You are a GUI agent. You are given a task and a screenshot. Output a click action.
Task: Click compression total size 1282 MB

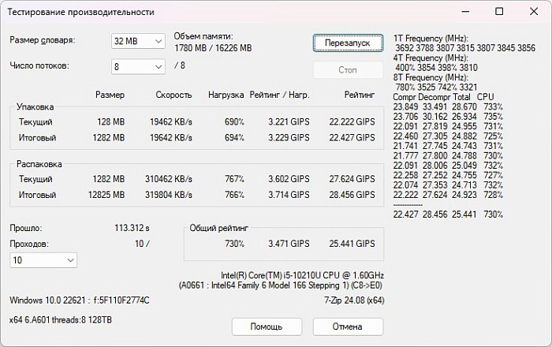pos(109,137)
